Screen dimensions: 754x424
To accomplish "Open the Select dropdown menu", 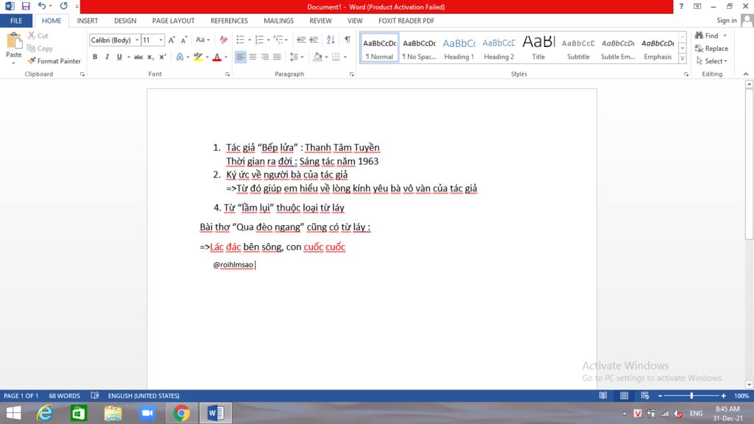I will 712,61.
